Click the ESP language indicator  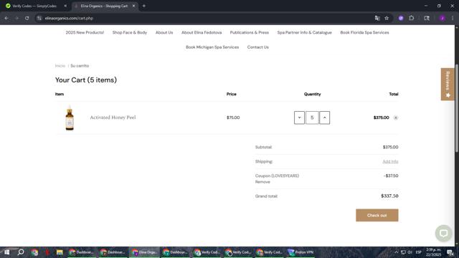(x=419, y=252)
